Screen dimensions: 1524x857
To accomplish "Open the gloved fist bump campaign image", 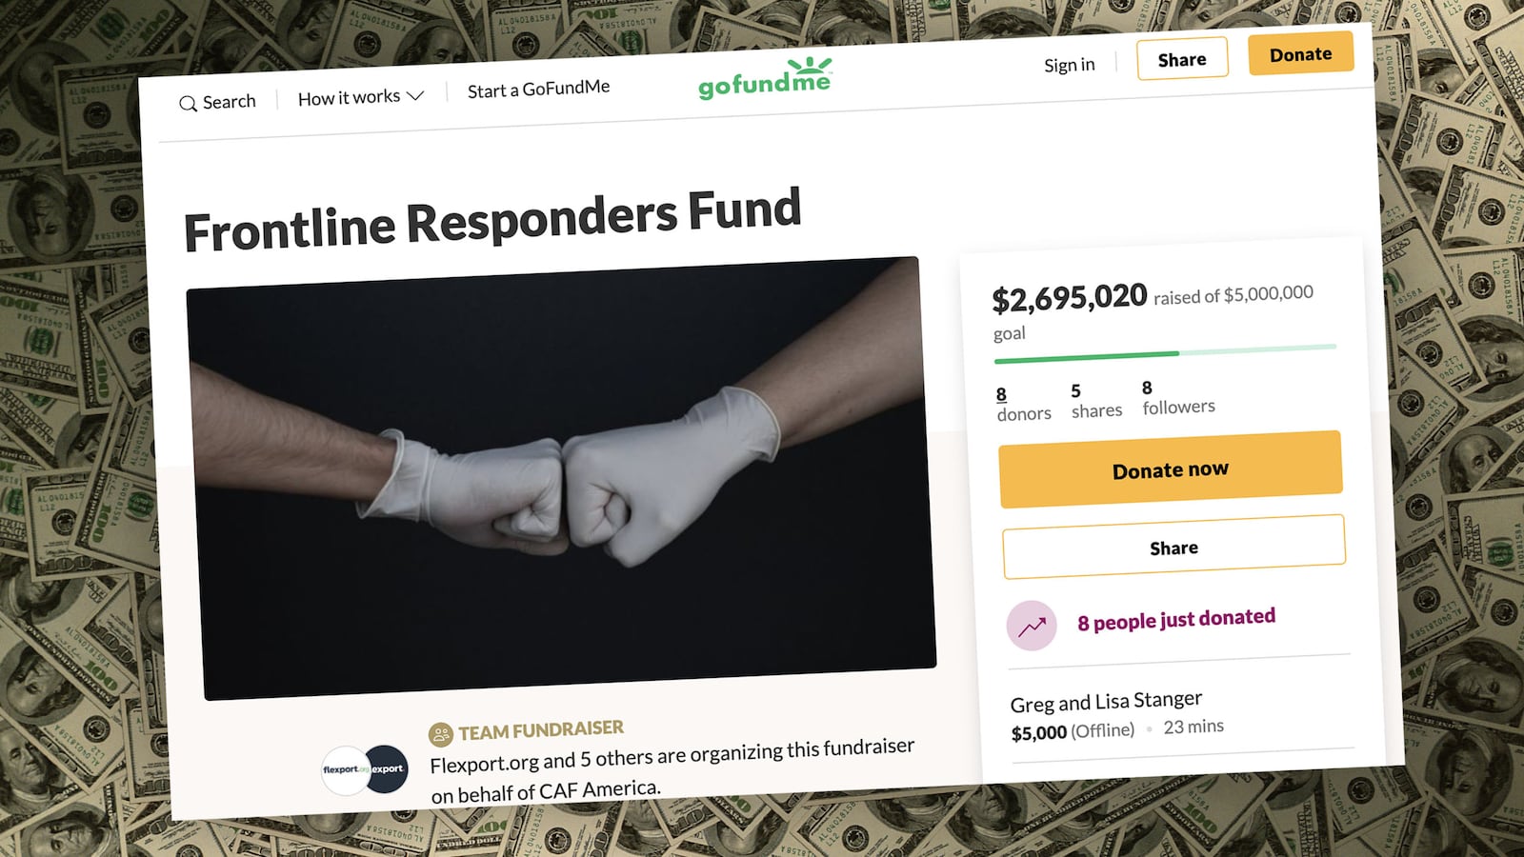I will 561,478.
